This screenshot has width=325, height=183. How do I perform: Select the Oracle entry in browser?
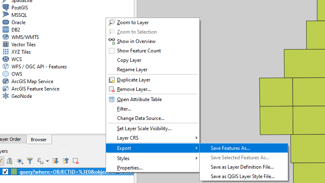pos(18,23)
